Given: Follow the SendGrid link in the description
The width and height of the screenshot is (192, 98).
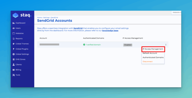Looking at the screenshot, I should 78,28.
